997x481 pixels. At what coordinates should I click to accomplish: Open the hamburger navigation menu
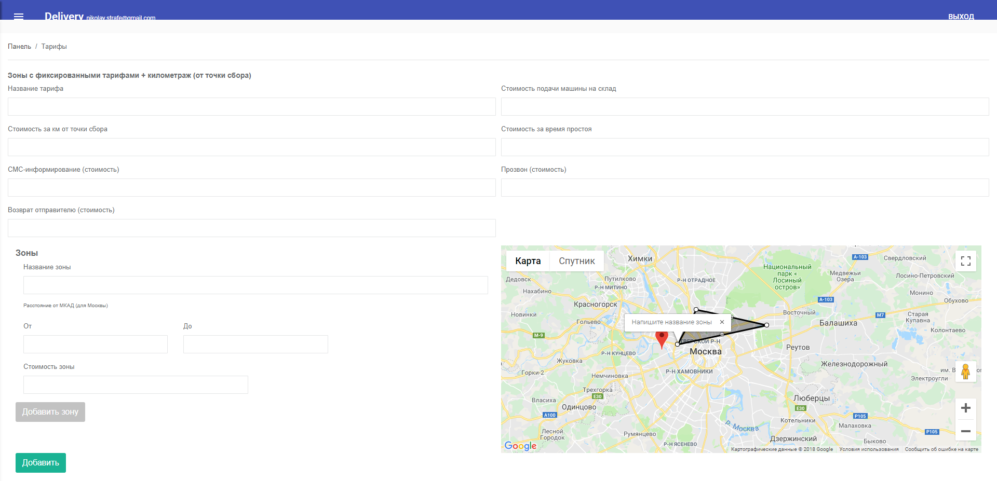19,16
